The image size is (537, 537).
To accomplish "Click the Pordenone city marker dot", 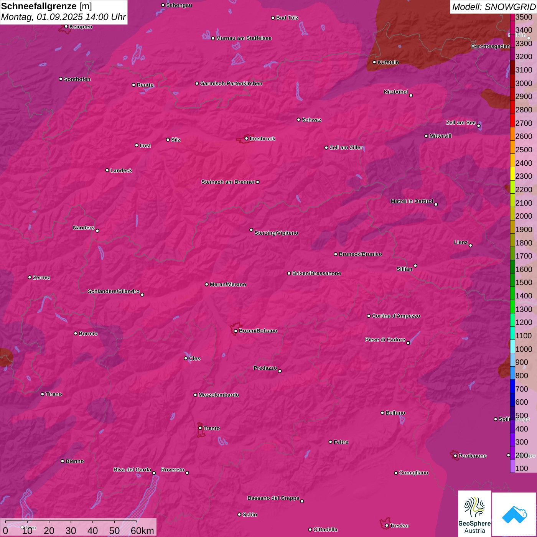I will (x=455, y=456).
